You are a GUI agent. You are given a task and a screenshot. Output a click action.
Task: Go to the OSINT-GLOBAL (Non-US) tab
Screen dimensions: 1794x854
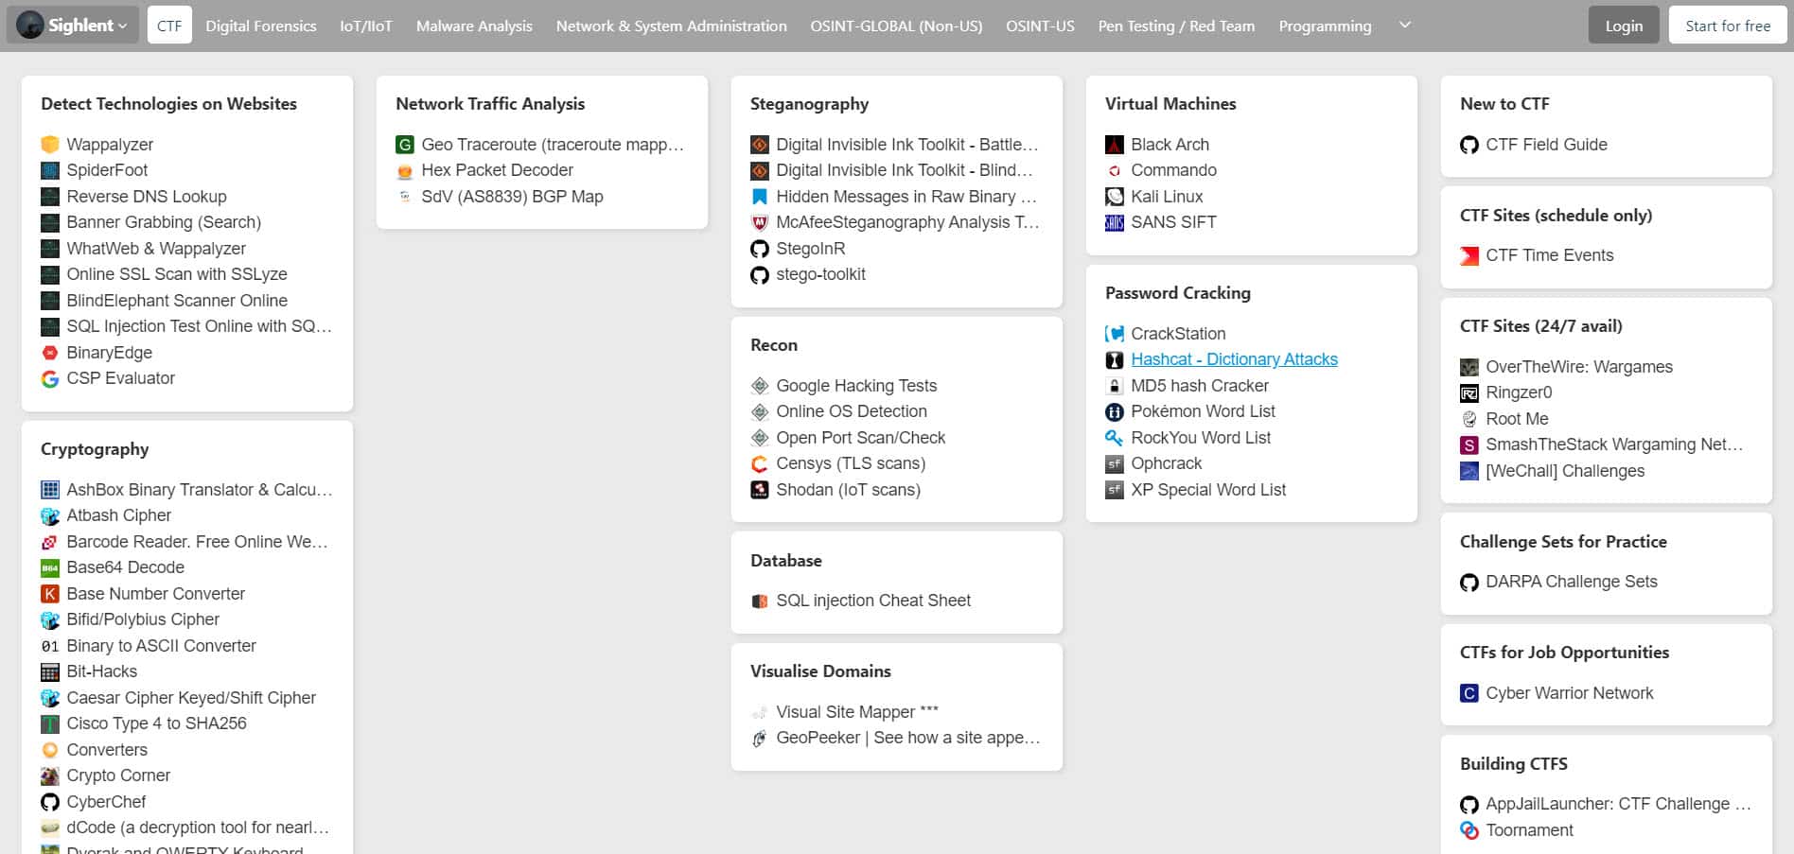(896, 26)
